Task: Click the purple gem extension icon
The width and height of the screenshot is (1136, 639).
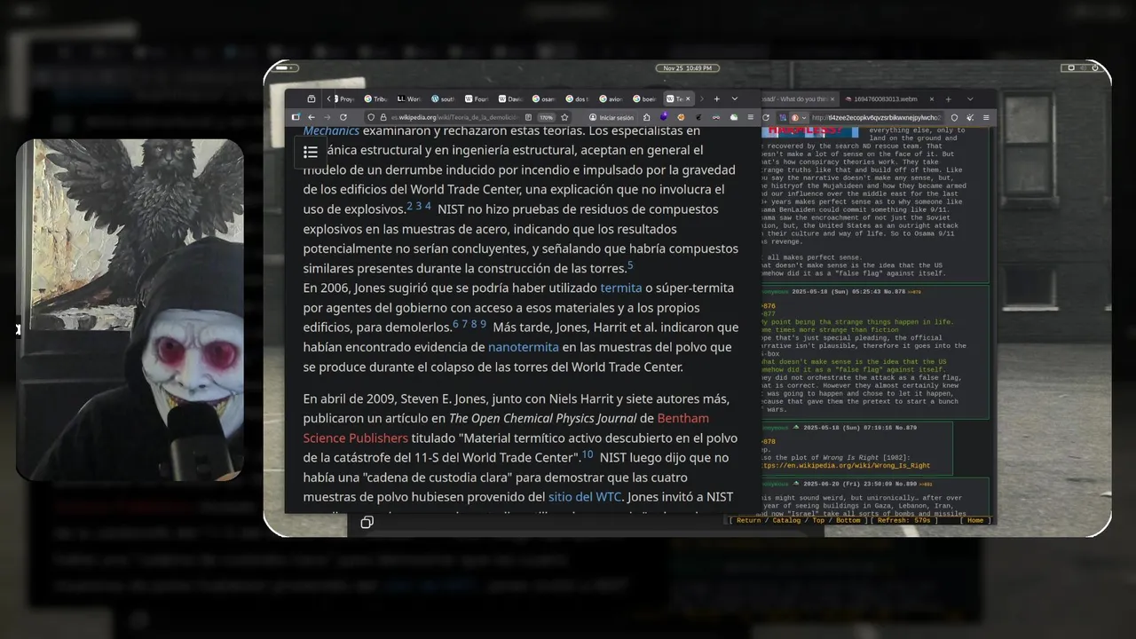Action: click(x=664, y=117)
